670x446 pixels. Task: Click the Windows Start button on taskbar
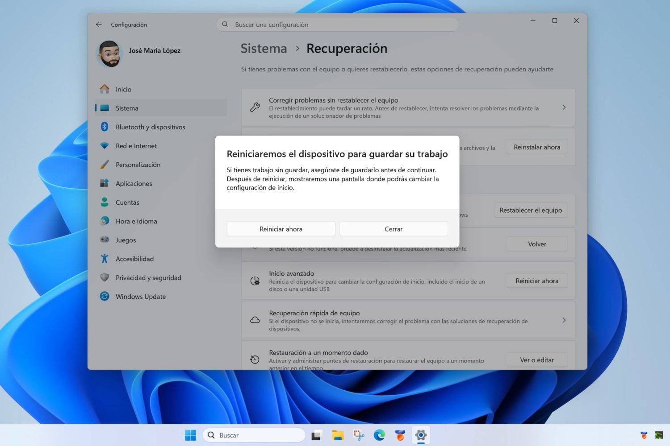coord(190,435)
